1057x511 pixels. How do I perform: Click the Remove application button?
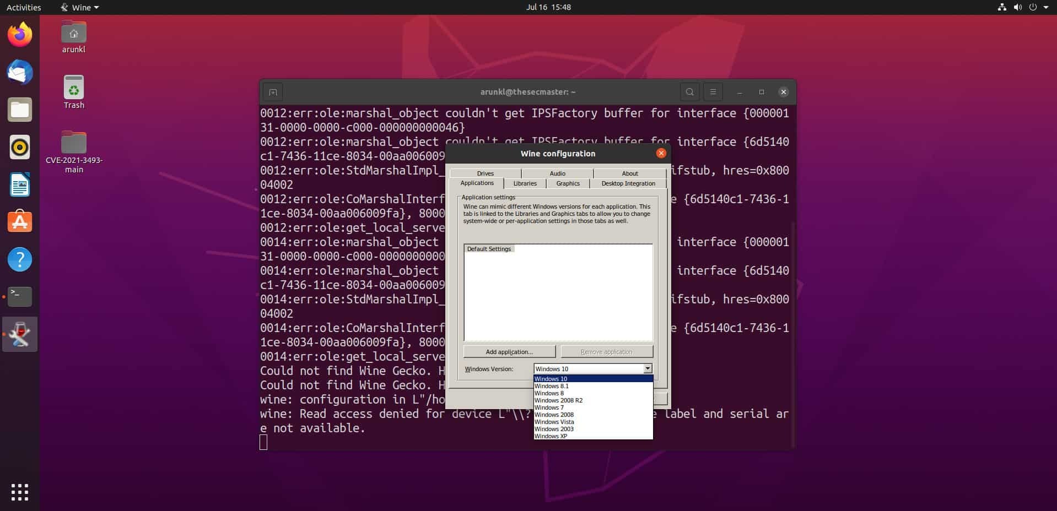[607, 352]
